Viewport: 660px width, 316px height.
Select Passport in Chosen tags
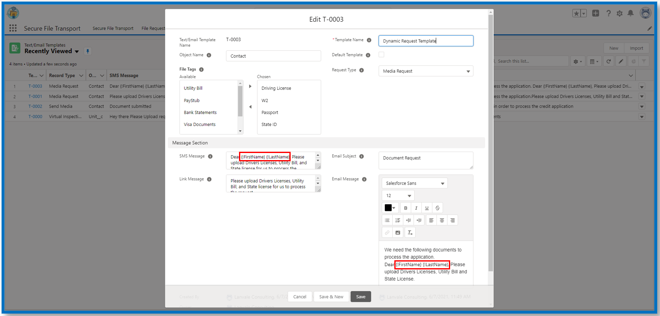(x=270, y=113)
